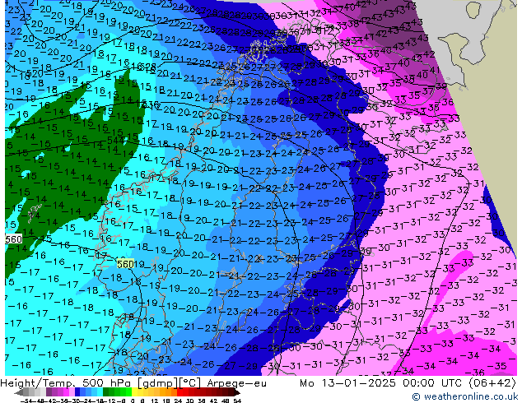This screenshot has height=403, width=522.
Task: Click the left gray arrow of the color scale
Action: (x=19, y=391)
